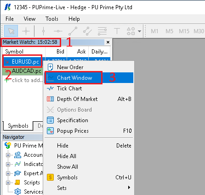This screenshot has width=205, height=195.
Task: Open the View menu
Action: 29,19
